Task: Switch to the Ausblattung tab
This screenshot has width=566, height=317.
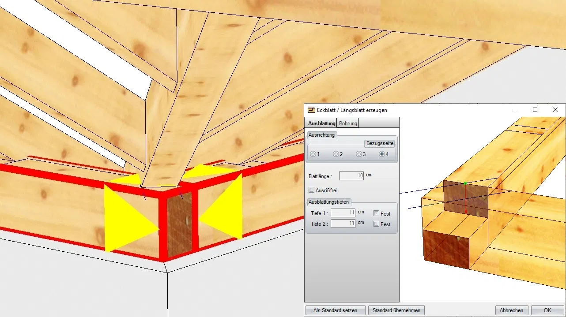Action: (321, 123)
